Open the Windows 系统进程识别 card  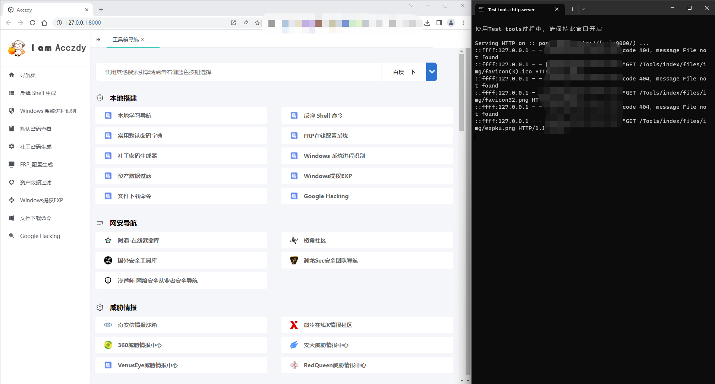tap(367, 156)
